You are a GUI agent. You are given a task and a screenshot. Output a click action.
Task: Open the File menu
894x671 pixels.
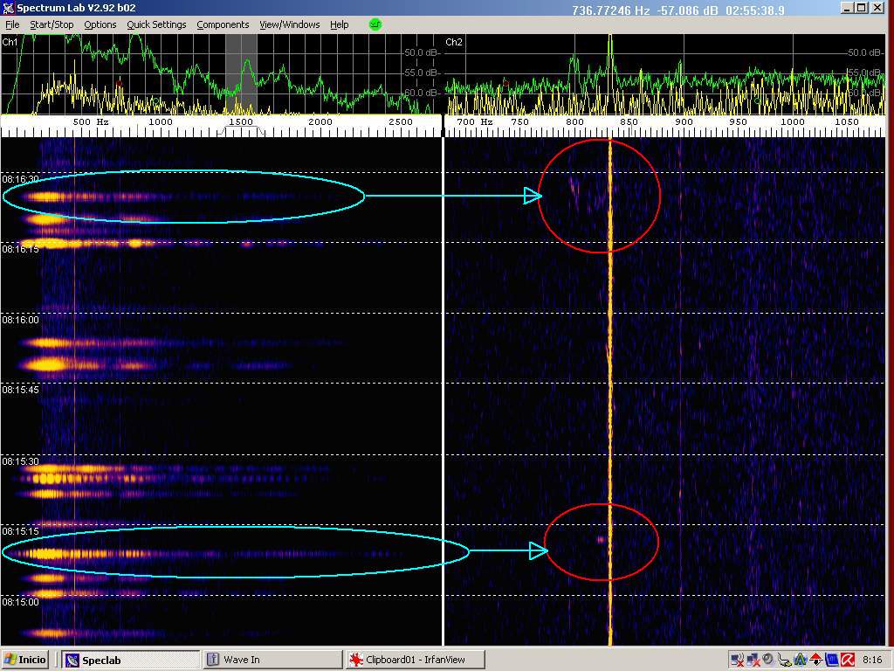12,24
